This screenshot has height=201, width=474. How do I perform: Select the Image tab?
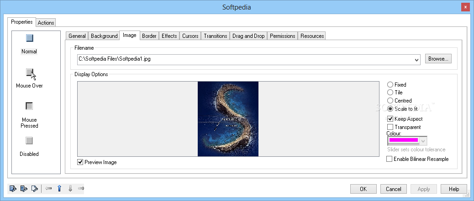point(129,35)
